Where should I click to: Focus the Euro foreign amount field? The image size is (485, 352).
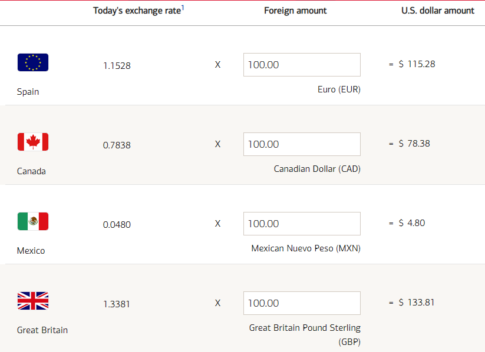point(302,65)
